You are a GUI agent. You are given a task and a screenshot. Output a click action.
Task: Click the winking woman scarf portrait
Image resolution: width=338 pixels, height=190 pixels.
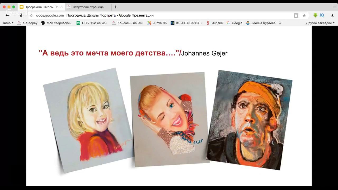170,119
